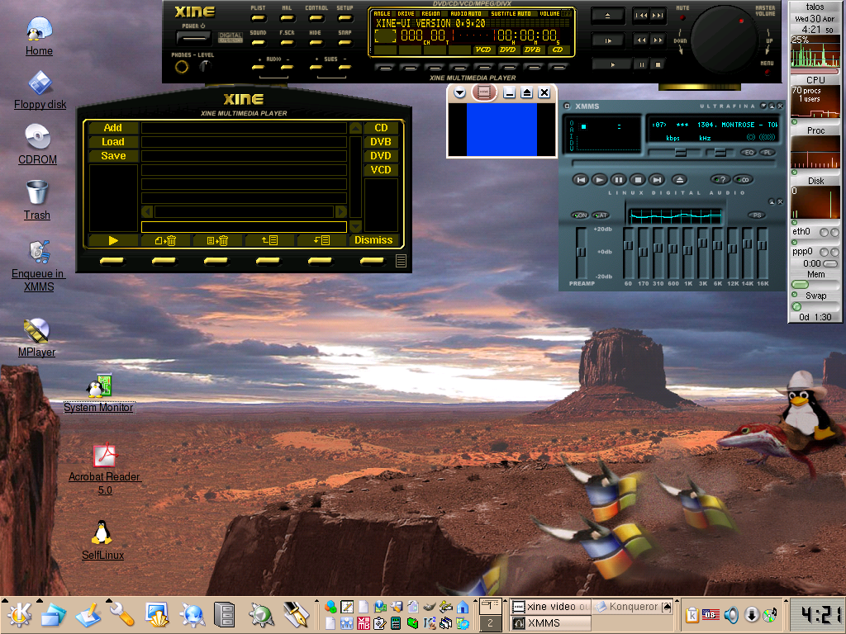Toggle xine F.SCR fullscreen button
Viewport: 846px width, 634px height.
287,42
